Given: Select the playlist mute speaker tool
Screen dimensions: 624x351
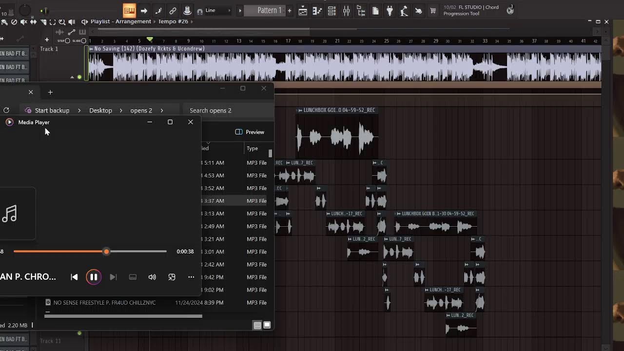Looking at the screenshot, I should pos(23,22).
